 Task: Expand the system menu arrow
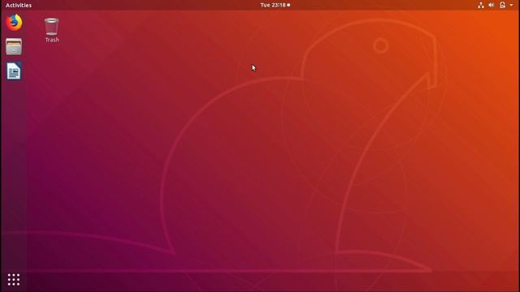[x=511, y=5]
